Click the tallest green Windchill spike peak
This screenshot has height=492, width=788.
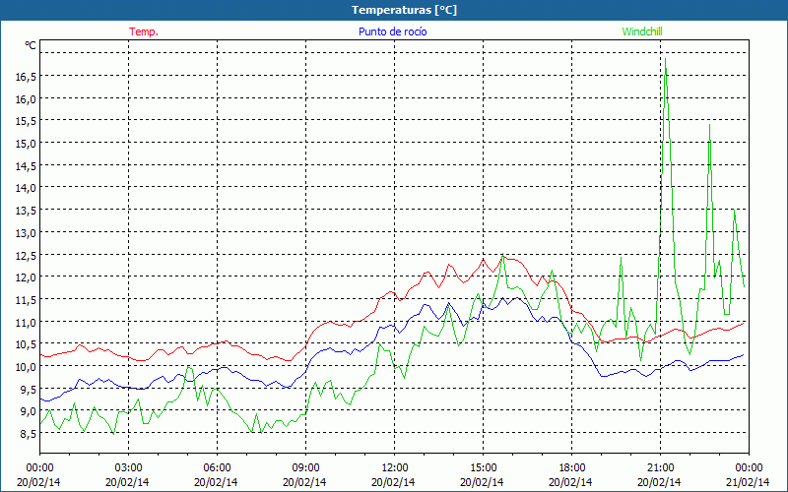click(666, 59)
